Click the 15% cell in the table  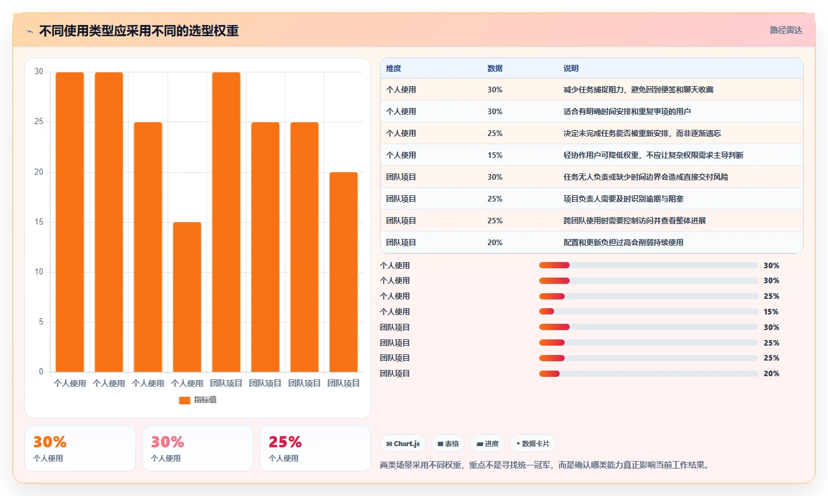pos(495,155)
